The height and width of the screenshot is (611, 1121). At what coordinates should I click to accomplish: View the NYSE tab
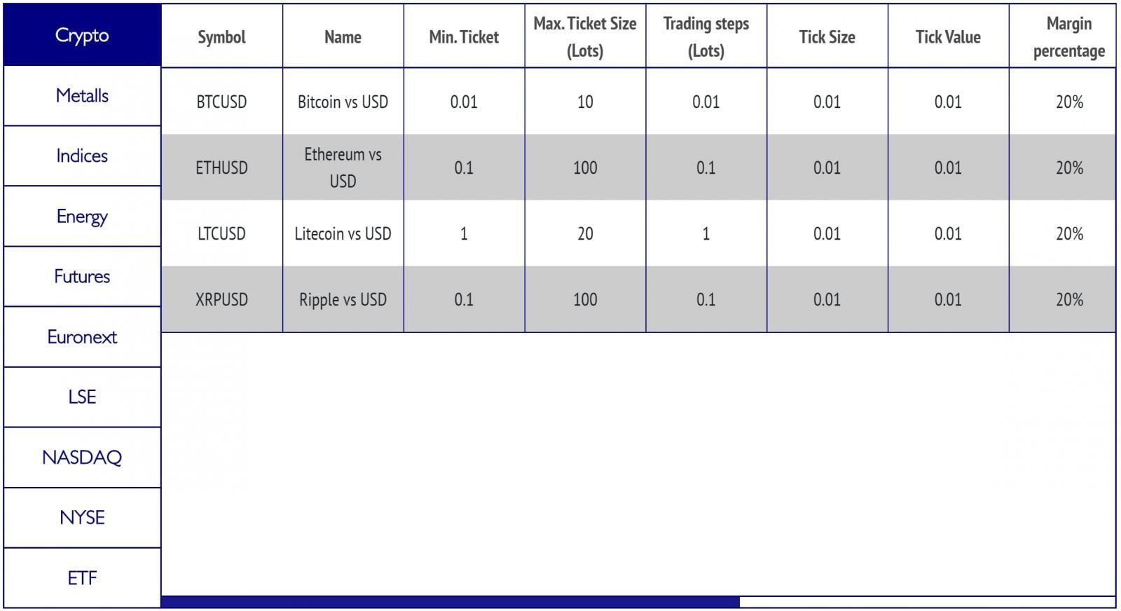[x=82, y=517]
